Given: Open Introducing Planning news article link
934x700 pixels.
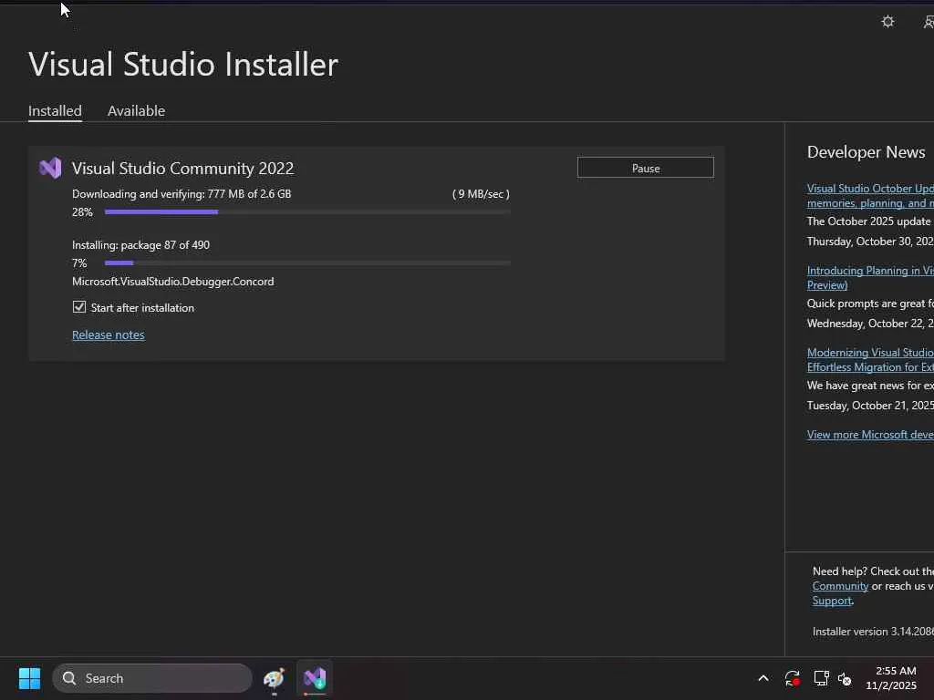Looking at the screenshot, I should coord(870,278).
